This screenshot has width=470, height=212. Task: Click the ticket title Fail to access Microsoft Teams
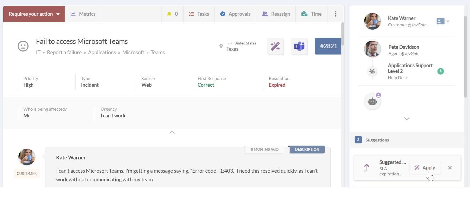[x=82, y=41]
